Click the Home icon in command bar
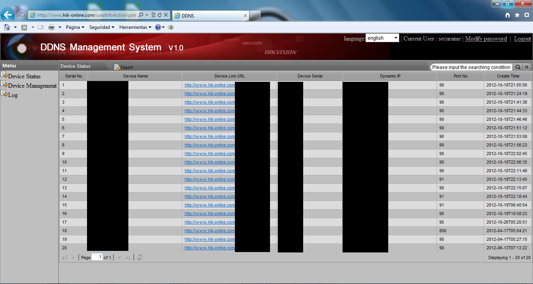 point(7,27)
